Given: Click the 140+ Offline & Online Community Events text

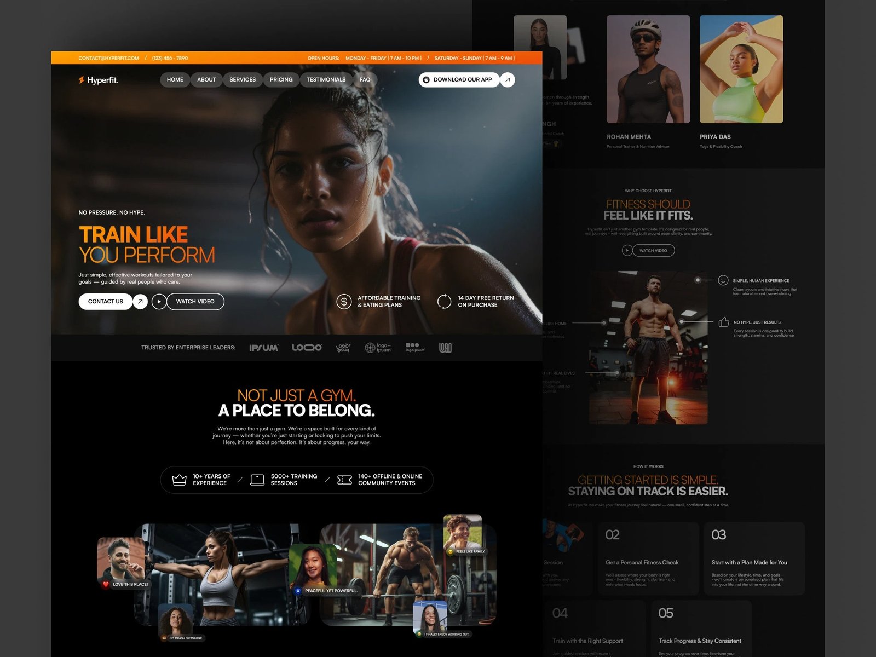Looking at the screenshot, I should [390, 480].
